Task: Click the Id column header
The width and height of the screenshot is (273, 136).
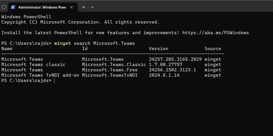Action: pyautogui.click(x=85, y=49)
